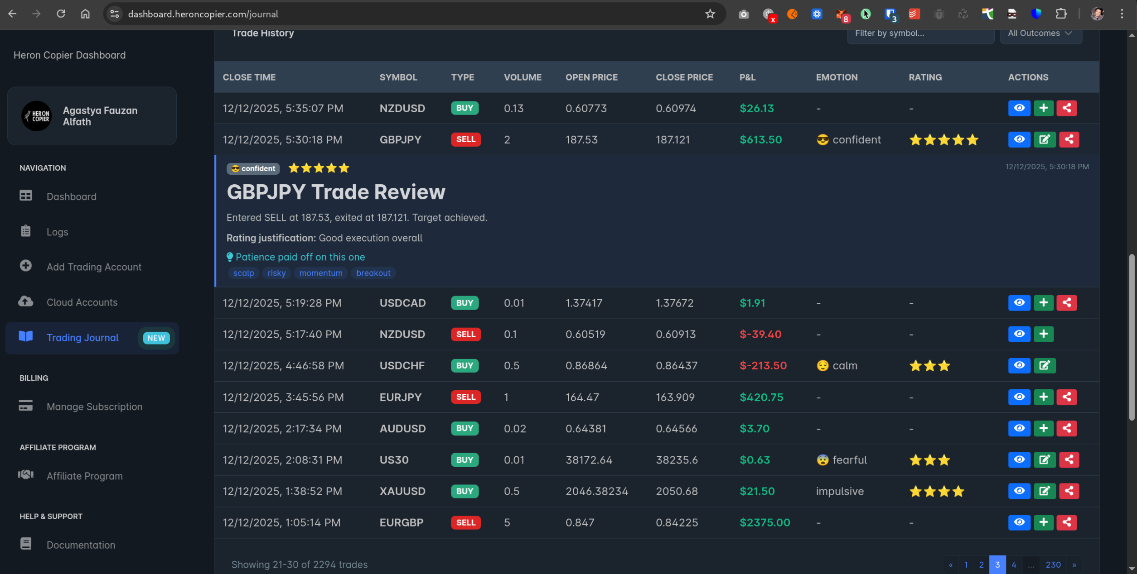Jump to page 230 of trades
The height and width of the screenshot is (574, 1137).
(x=1053, y=564)
